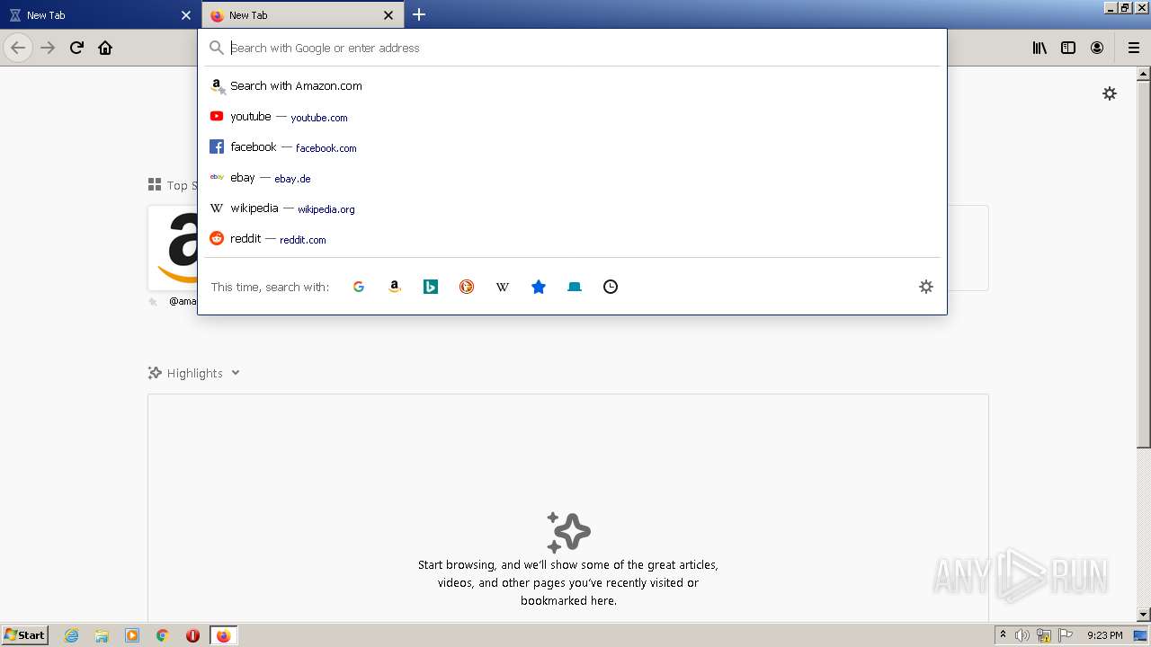
Task: Open the Firefox account icon
Action: 1097,48
